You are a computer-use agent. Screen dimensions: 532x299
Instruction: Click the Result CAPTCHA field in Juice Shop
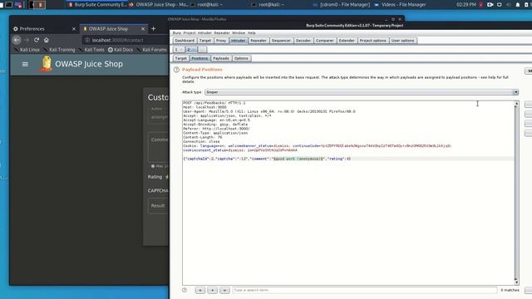[x=158, y=206]
